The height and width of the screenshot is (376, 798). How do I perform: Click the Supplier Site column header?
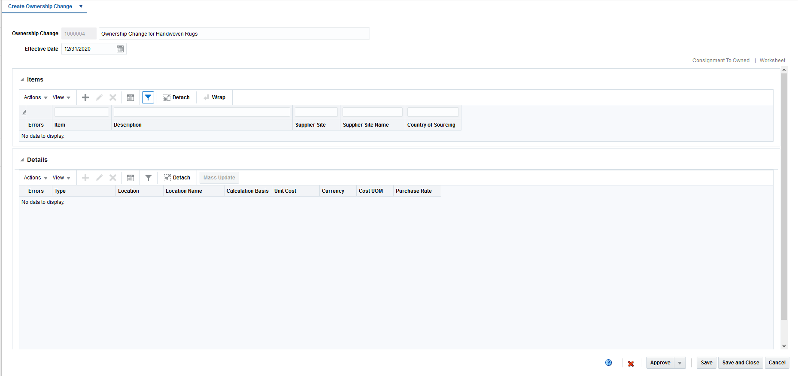[x=316, y=125]
